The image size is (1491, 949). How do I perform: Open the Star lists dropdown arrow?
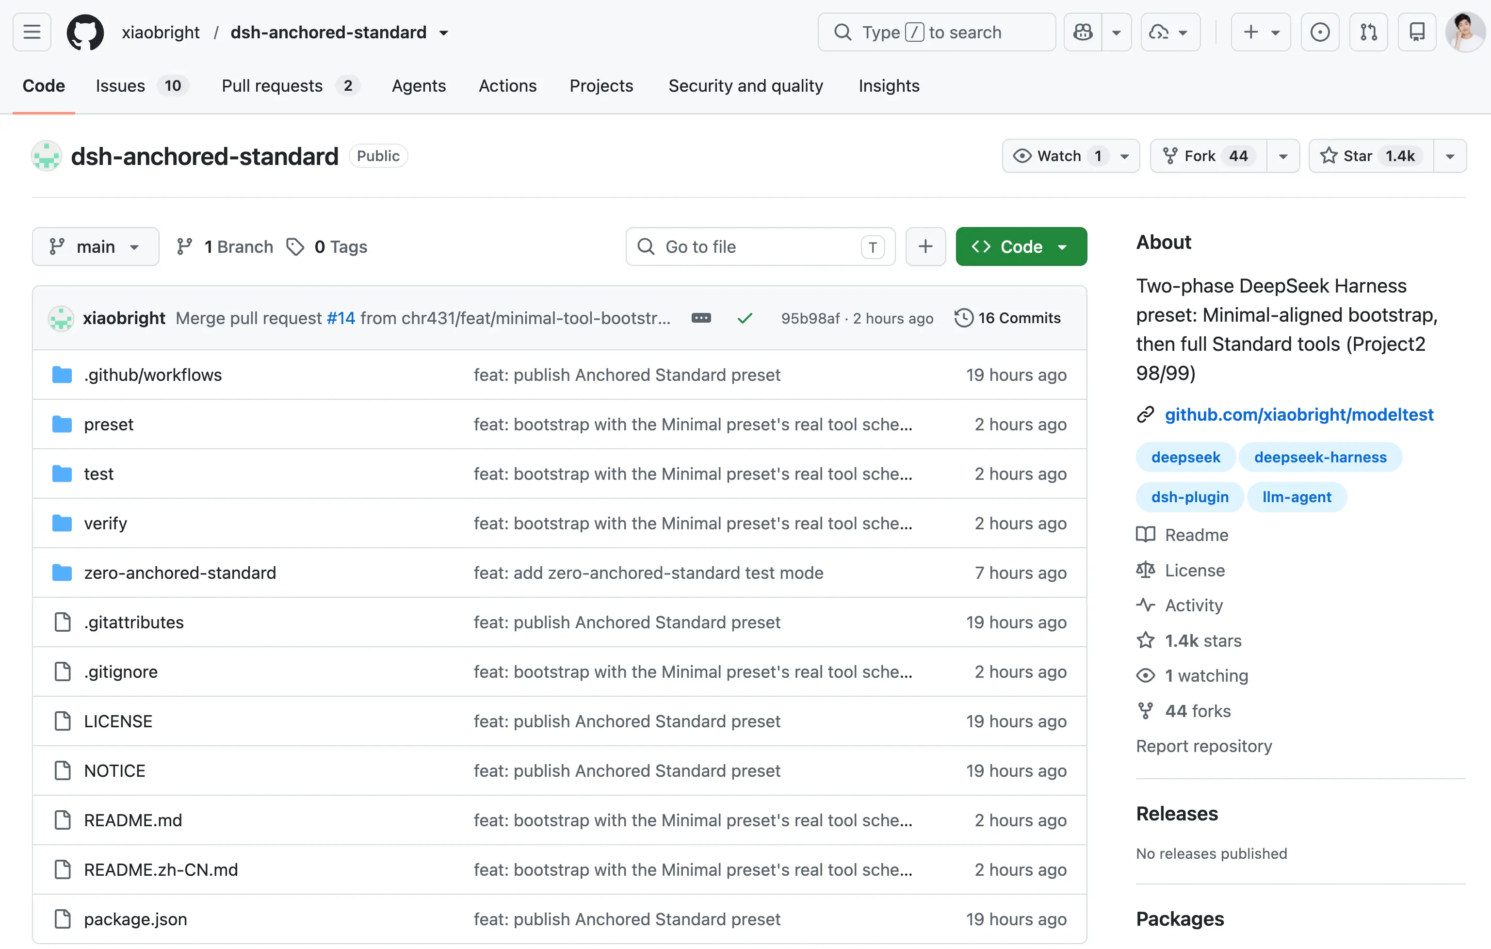pos(1449,156)
